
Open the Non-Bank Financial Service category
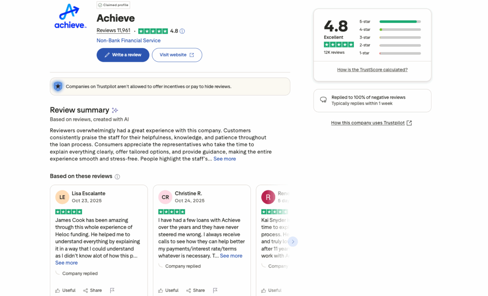click(x=129, y=40)
